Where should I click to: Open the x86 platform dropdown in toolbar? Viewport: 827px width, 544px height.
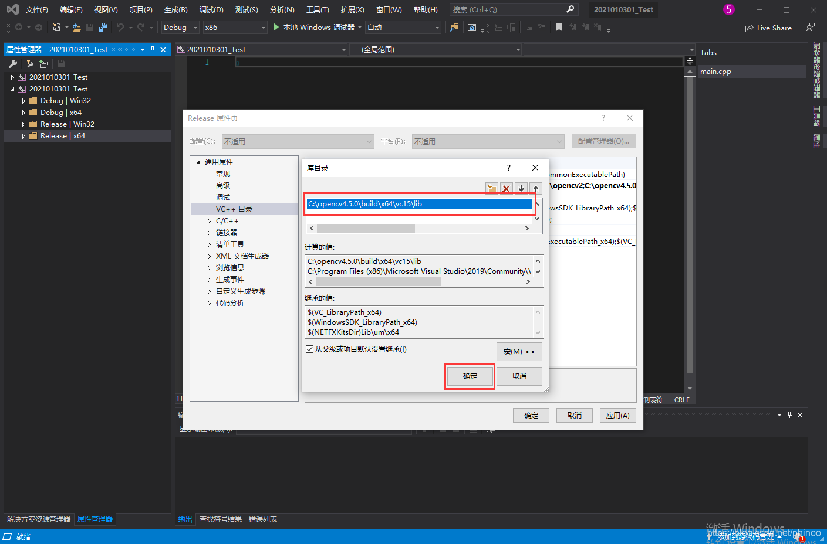click(235, 28)
